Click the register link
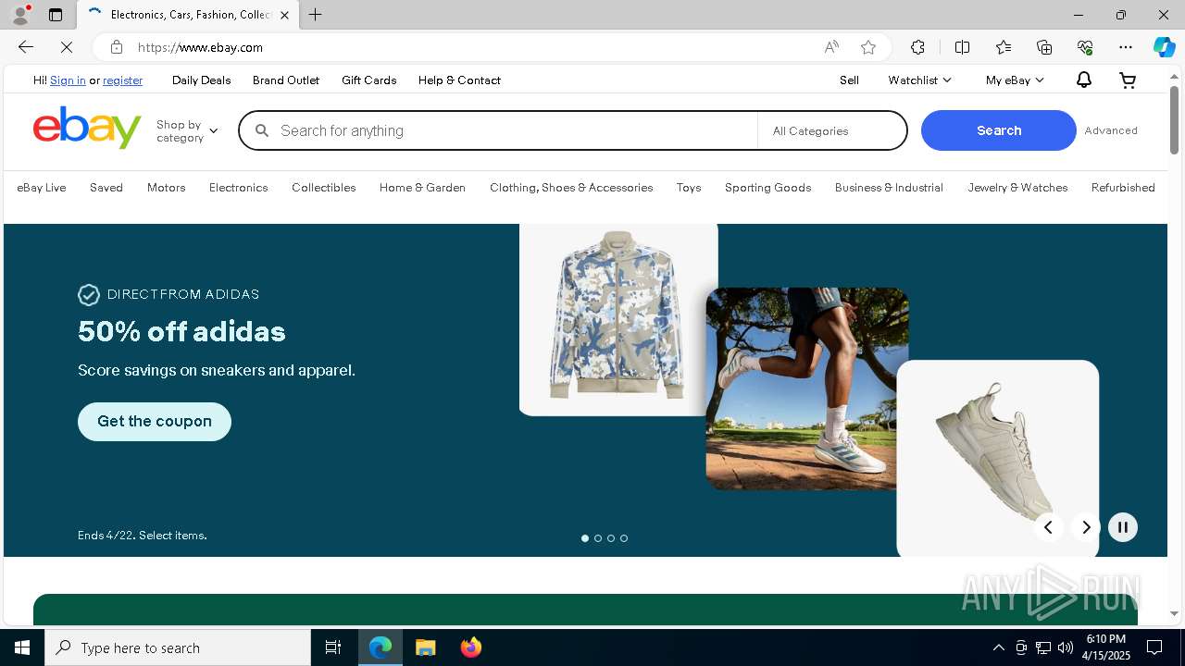The image size is (1185, 666). 123,80
